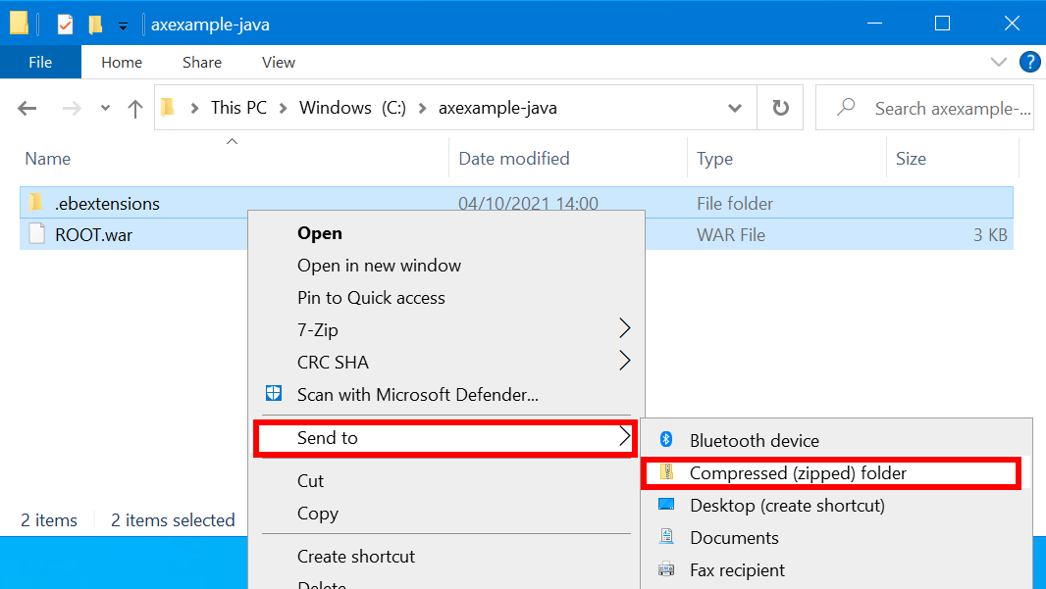The image size is (1046, 589).
Task: Choose Copy from the context menu
Action: coord(446,513)
